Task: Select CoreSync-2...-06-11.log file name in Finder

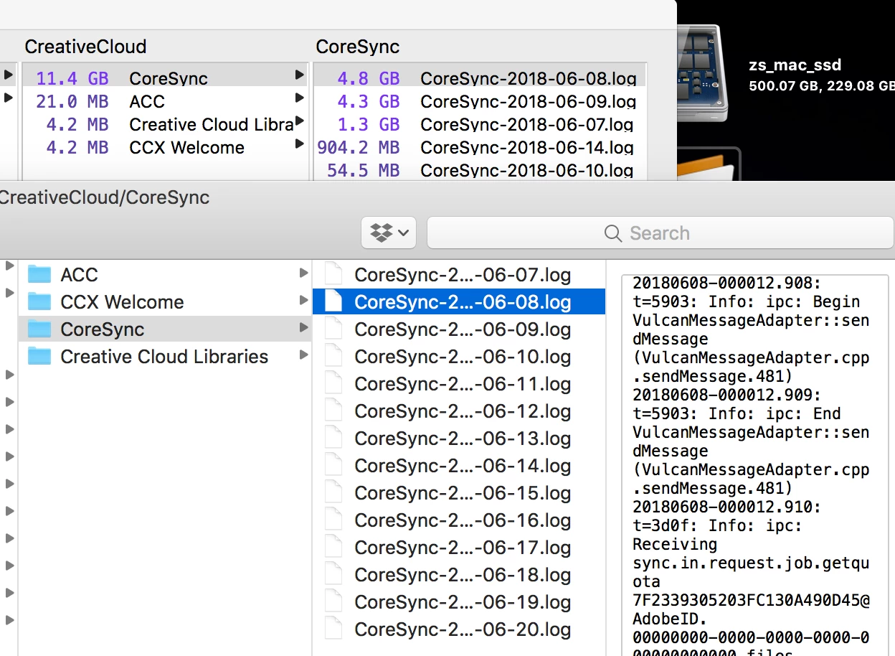Action: (x=463, y=384)
